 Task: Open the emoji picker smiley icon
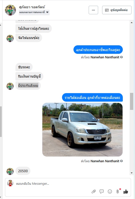click(x=110, y=191)
